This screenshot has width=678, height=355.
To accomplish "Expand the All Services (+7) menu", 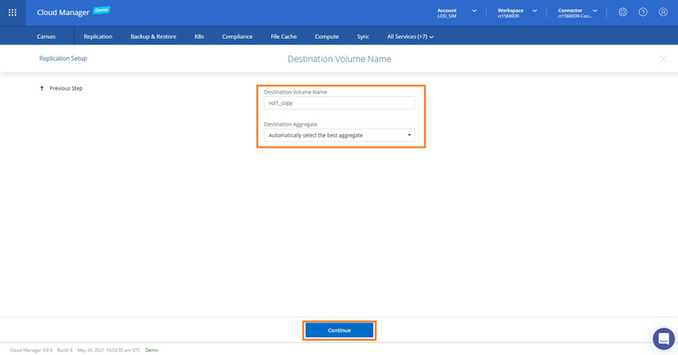I will [x=411, y=36].
